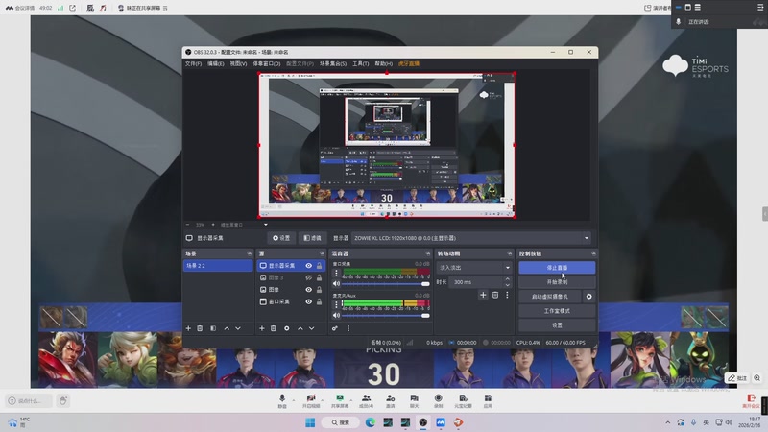Open the preview scaling dropdown arrow
Screen dimensions: 768x432
pos(266,225)
